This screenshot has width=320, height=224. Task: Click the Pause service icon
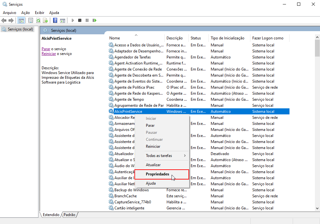pos(87,20)
